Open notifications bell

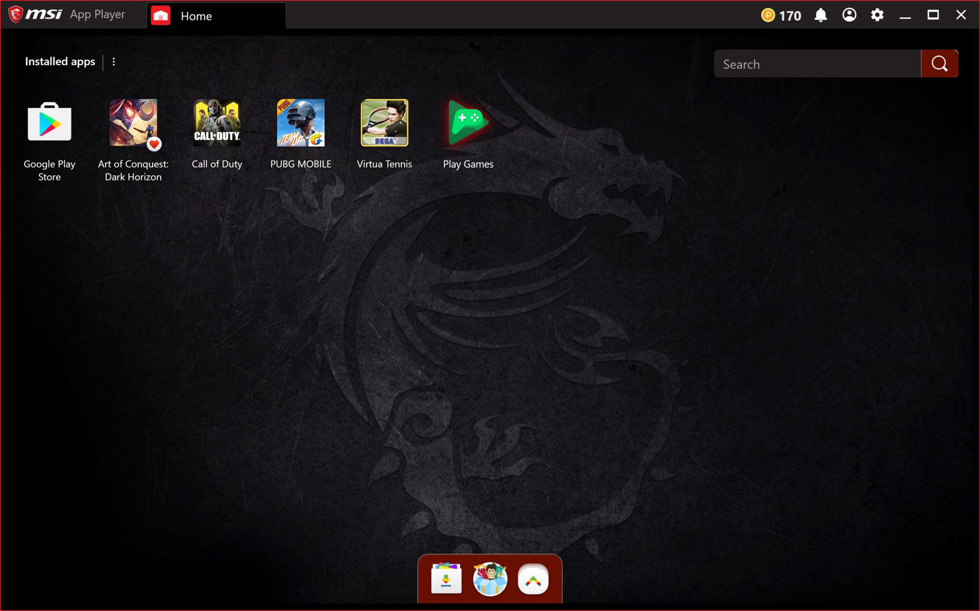pyautogui.click(x=821, y=15)
